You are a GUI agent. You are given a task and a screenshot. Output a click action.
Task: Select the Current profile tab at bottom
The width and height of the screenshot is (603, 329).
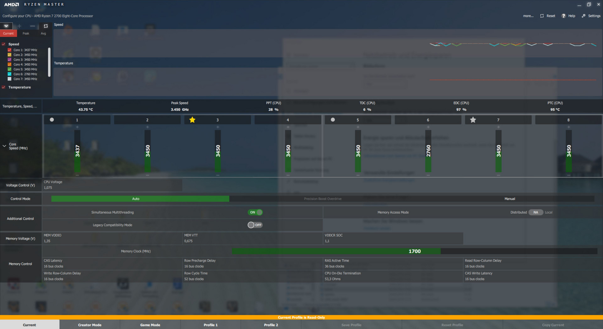(30, 325)
